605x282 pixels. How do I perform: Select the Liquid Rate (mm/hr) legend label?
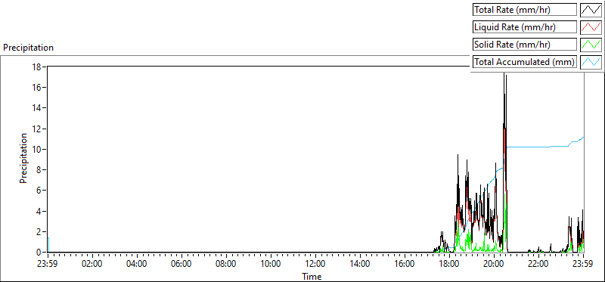point(525,27)
